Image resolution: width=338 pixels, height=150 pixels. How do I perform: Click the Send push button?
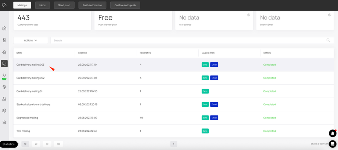point(64,5)
